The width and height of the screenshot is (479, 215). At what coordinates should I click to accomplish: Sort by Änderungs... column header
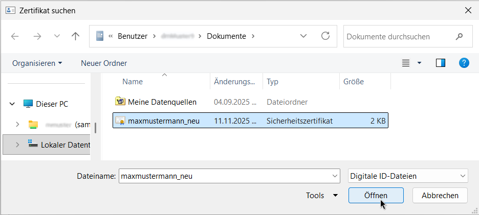(234, 82)
